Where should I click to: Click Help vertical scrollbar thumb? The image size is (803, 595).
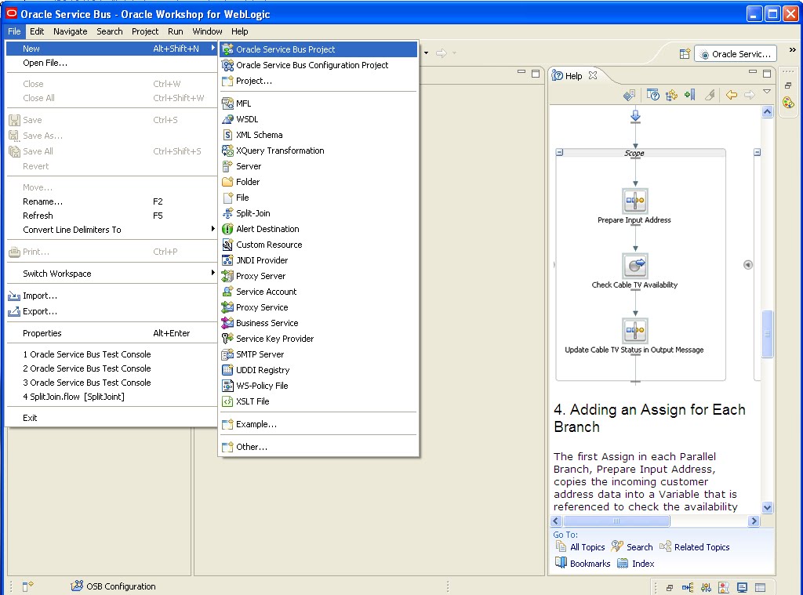(x=767, y=334)
